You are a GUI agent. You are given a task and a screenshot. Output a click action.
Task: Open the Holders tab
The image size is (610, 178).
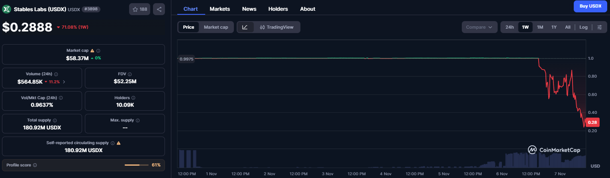(278, 9)
